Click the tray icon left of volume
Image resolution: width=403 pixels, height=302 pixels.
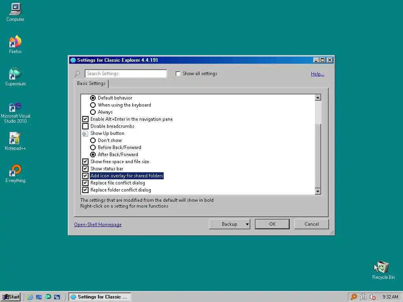coord(363,297)
